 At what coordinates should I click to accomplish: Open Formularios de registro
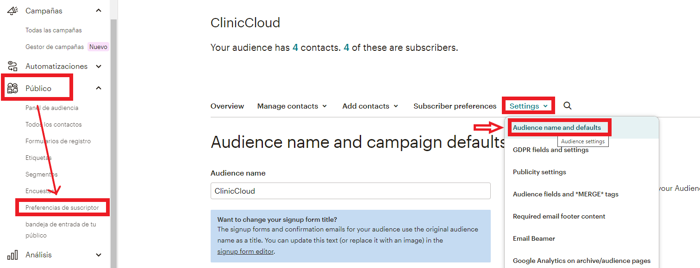pos(58,141)
